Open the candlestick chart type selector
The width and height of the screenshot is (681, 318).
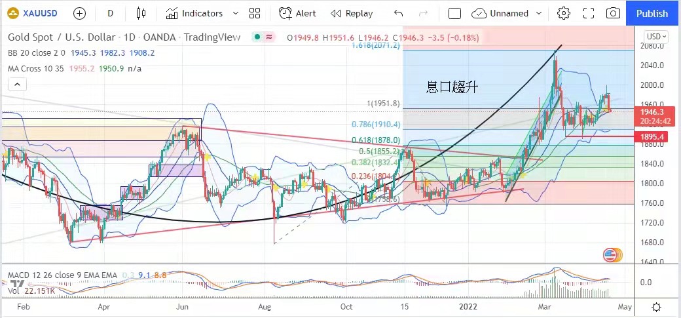(x=141, y=13)
